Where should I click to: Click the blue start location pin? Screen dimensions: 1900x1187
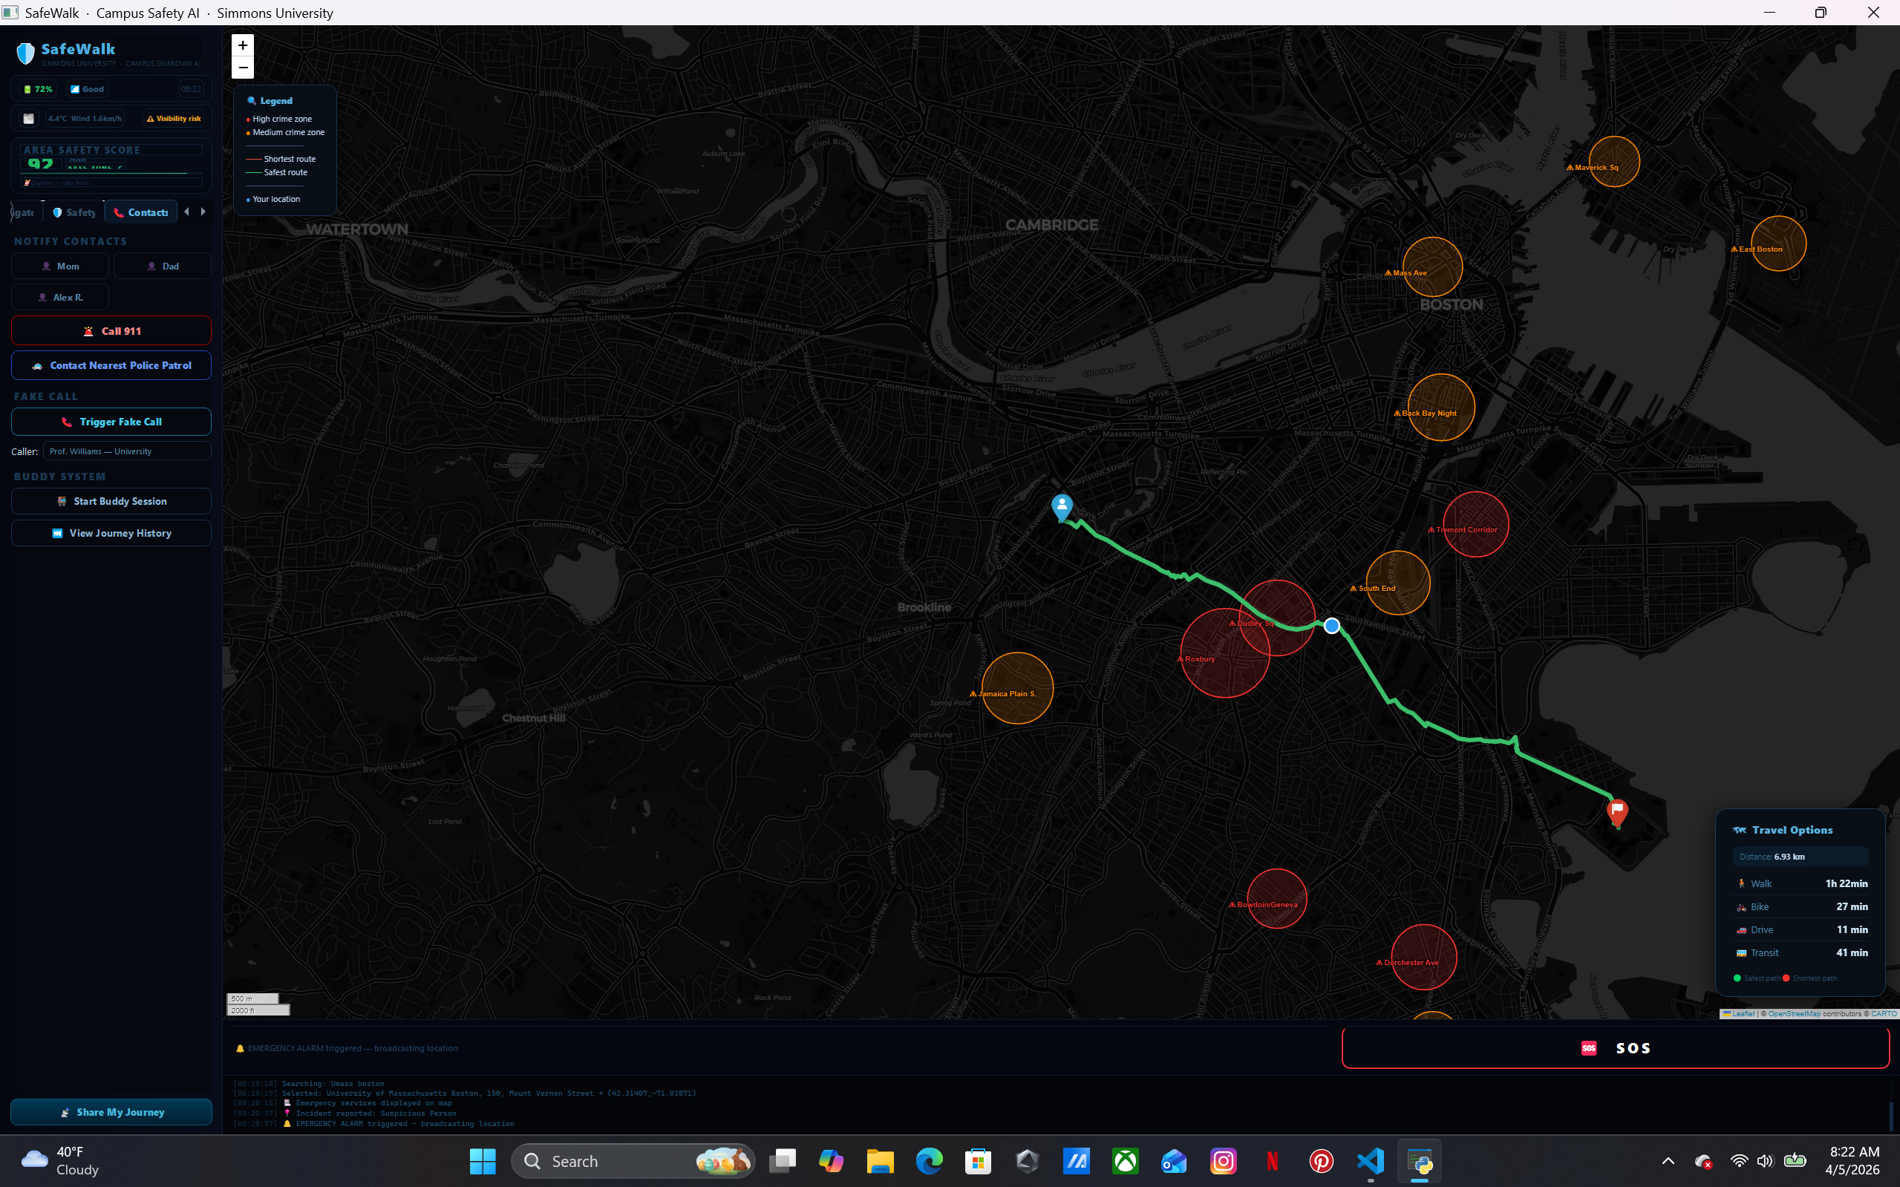click(1062, 506)
